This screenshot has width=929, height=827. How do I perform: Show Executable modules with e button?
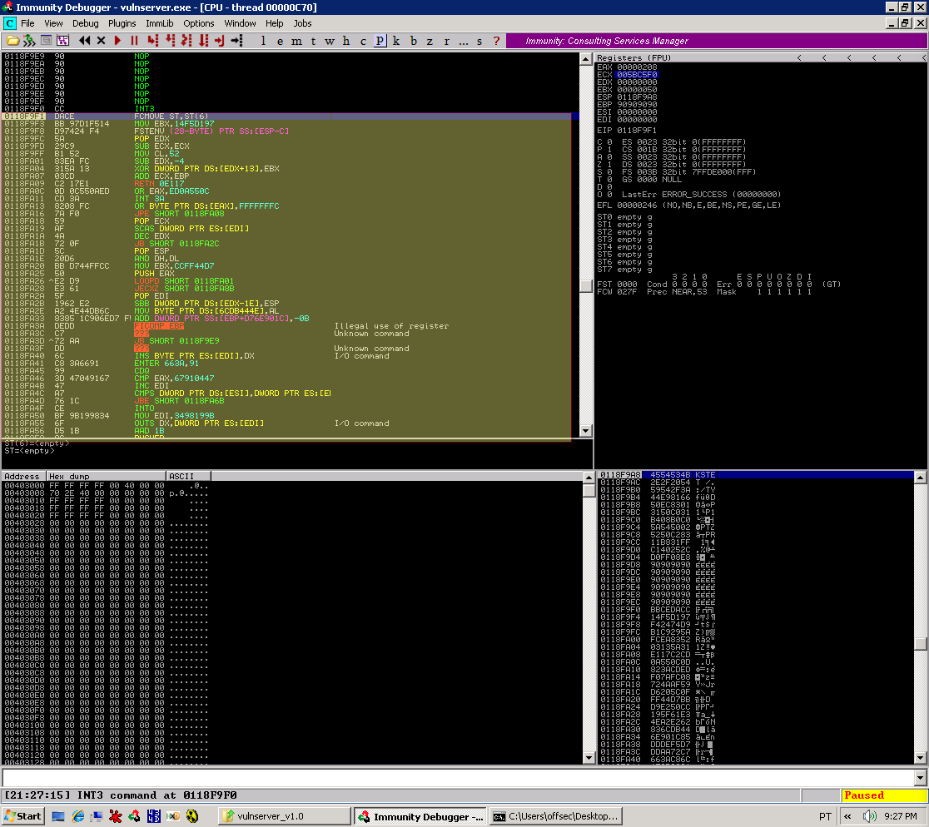pyautogui.click(x=280, y=40)
